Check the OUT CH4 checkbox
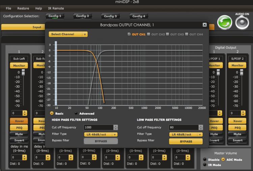The image size is (253, 171). pos(187,34)
